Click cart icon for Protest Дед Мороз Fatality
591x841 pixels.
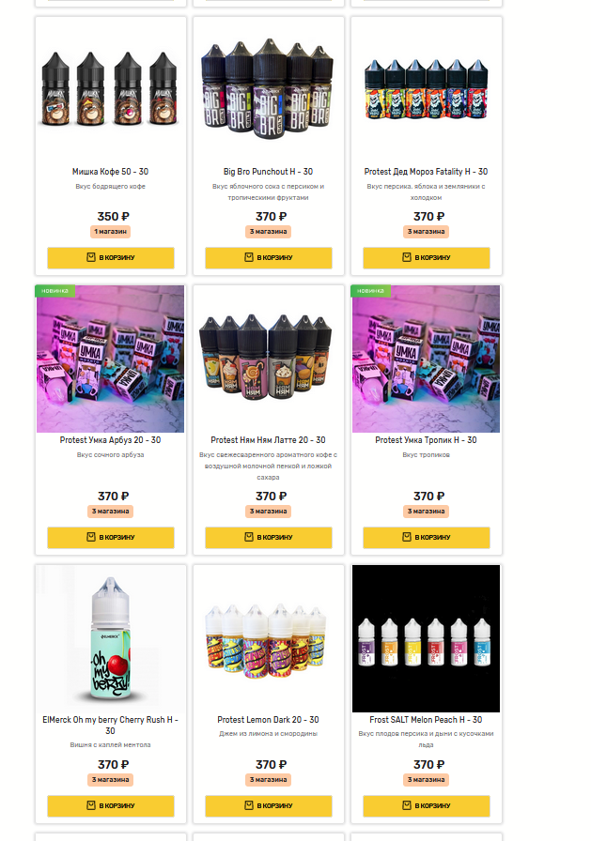point(406,257)
